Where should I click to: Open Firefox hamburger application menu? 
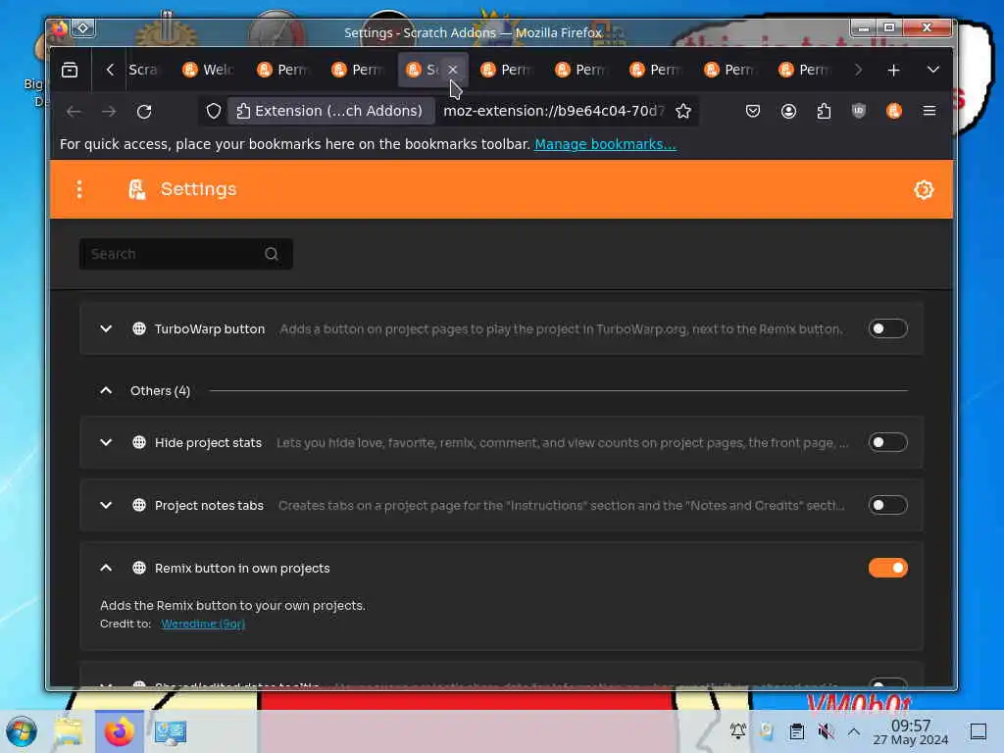click(929, 111)
